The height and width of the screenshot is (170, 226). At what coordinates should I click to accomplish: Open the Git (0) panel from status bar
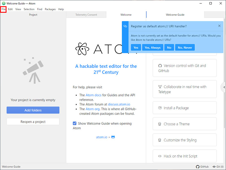click(218, 167)
